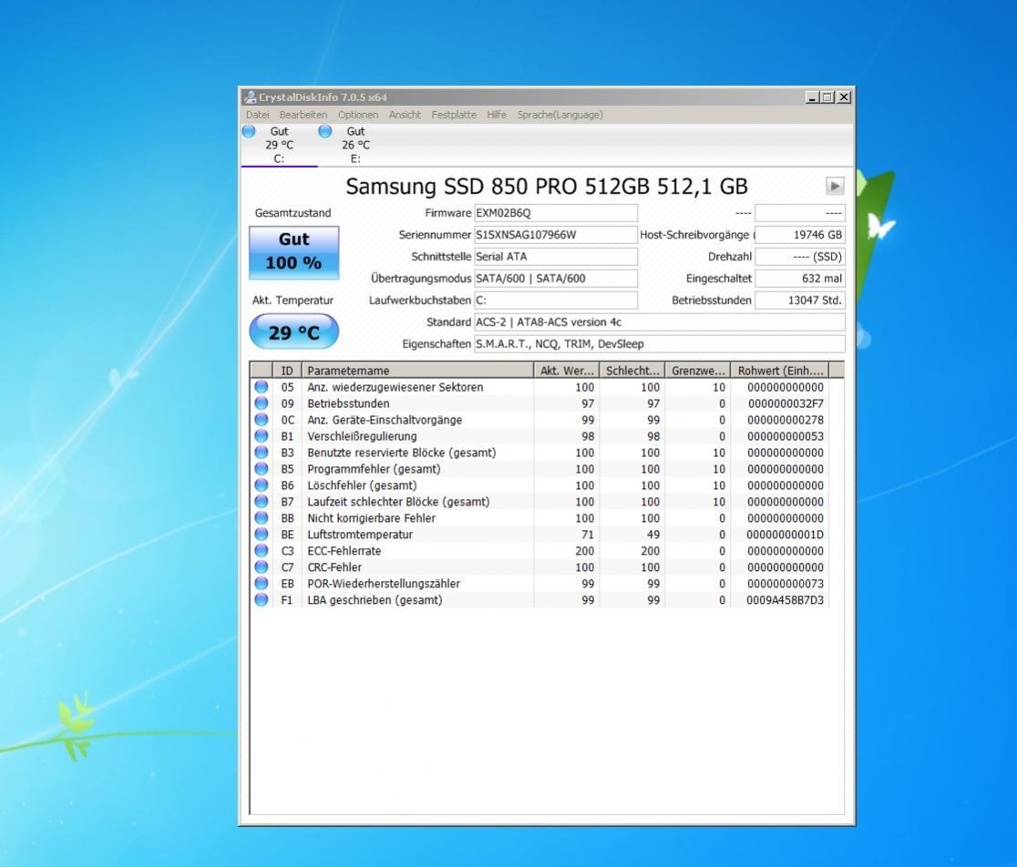Viewport: 1017px width, 867px height.
Task: Sort by the Parametername column header
Action: (x=417, y=371)
